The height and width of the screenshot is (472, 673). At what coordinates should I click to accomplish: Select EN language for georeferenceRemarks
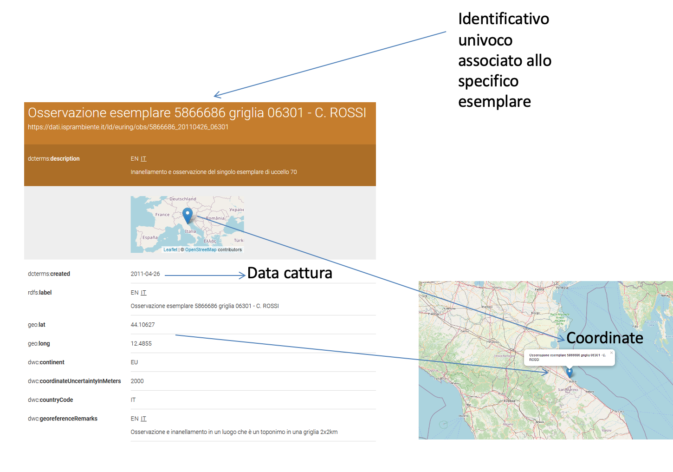point(134,419)
